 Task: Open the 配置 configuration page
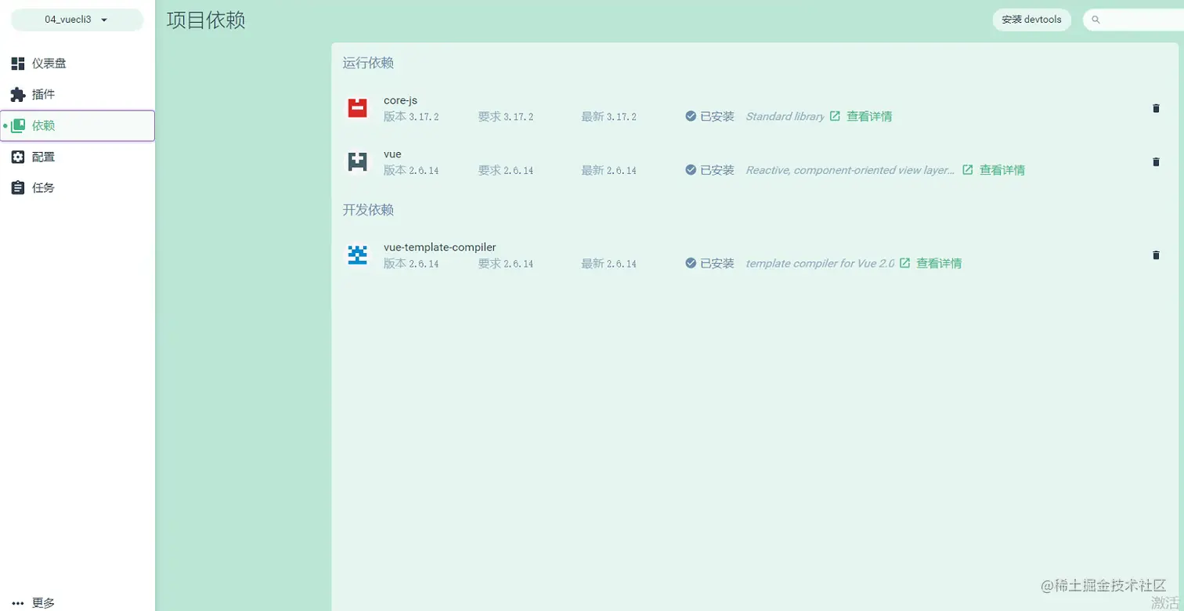78,157
